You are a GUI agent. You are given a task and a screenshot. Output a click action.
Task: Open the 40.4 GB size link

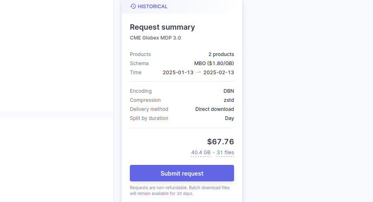[201, 153]
